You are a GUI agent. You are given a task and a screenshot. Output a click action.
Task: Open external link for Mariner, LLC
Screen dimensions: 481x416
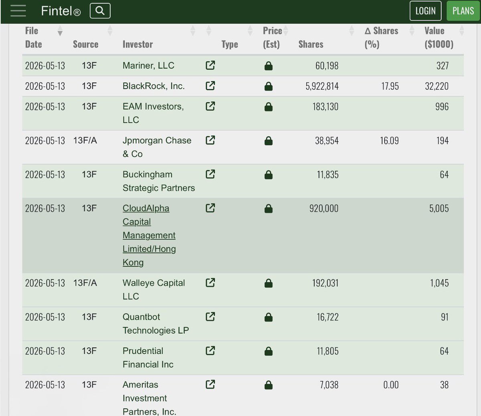point(210,65)
